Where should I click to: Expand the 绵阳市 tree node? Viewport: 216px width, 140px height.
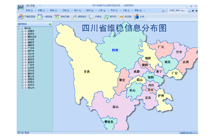22,45
